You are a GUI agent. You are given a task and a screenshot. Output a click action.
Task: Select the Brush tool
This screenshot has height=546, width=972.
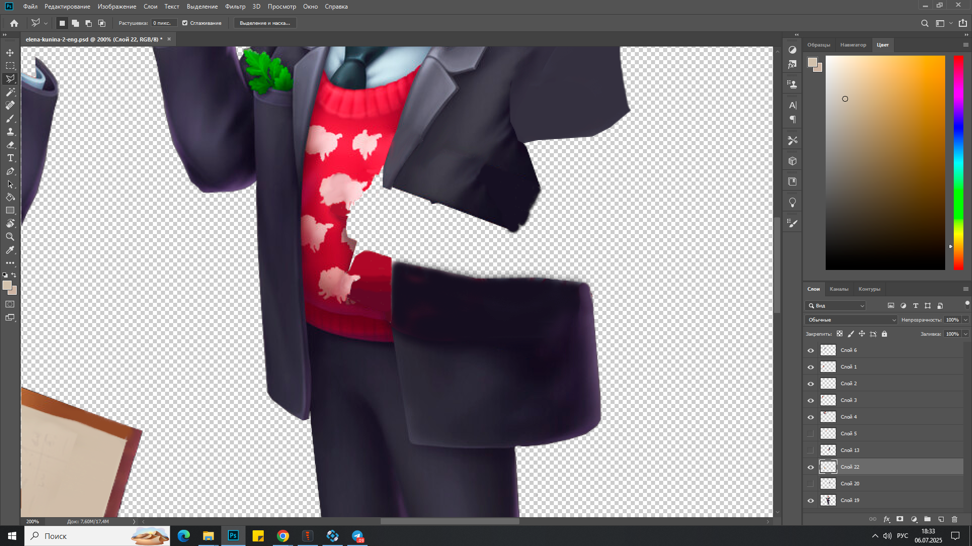point(10,119)
